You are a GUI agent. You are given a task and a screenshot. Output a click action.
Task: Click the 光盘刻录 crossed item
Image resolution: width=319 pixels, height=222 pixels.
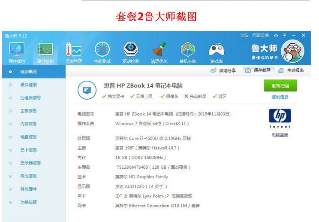click(x=195, y=96)
